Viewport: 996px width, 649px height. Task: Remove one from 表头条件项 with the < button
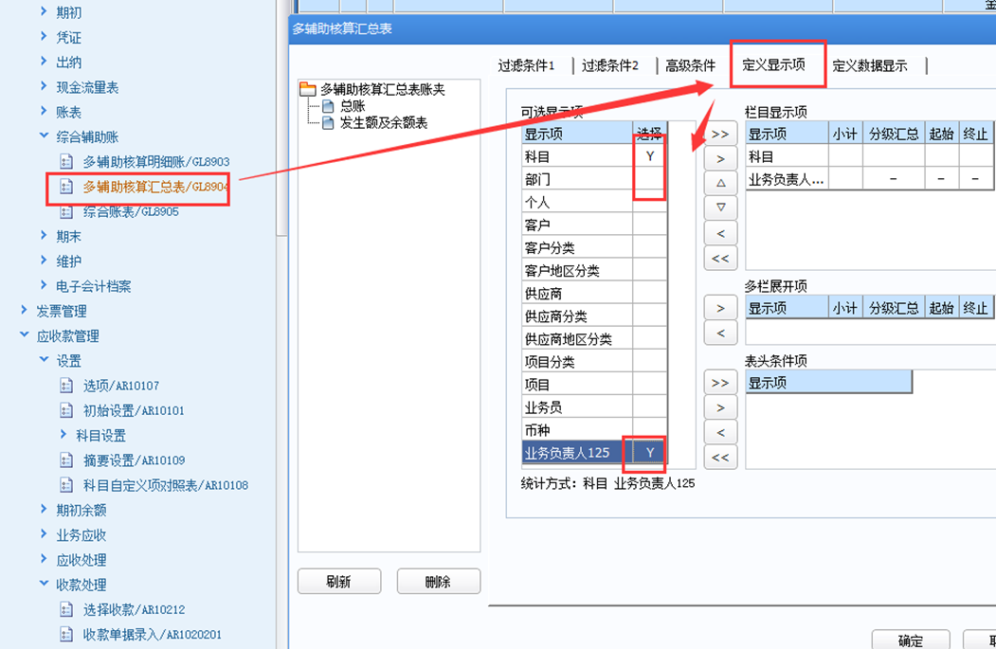[720, 432]
